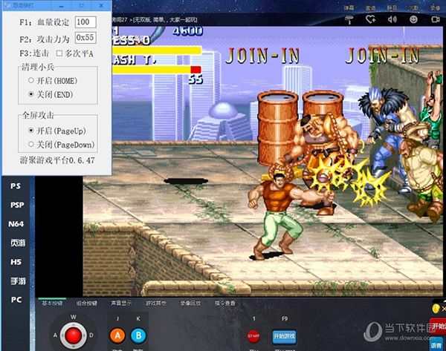Click the red 开始 button at the right edge
This screenshot has width=446, height=351.
439,326
